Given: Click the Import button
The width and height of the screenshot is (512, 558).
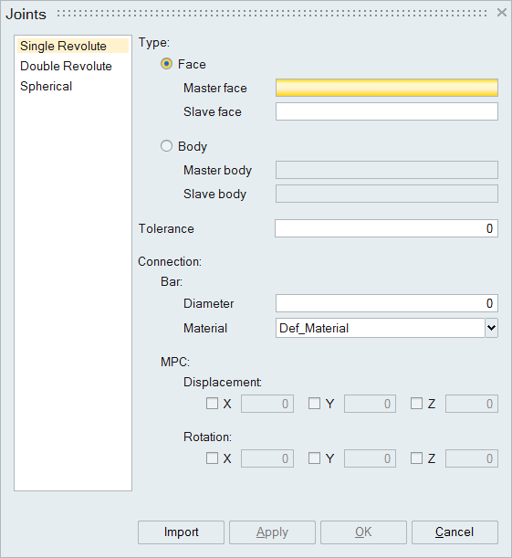Looking at the screenshot, I should tap(181, 532).
